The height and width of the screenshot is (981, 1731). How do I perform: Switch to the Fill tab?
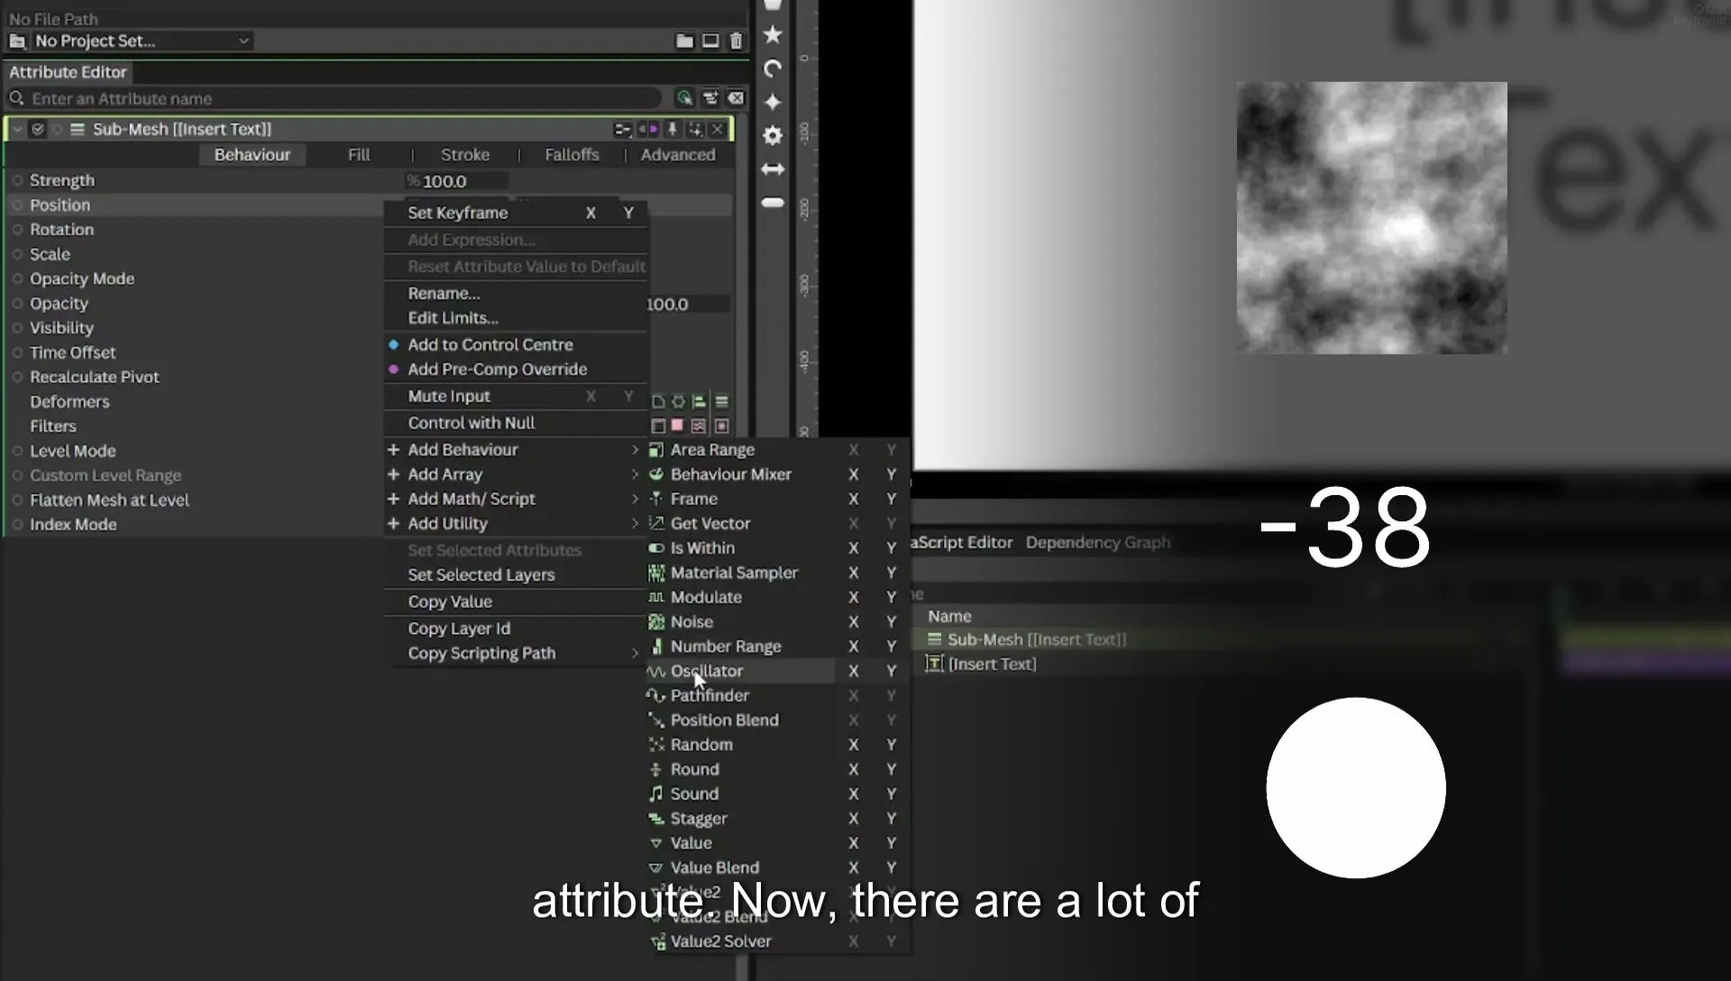tap(359, 155)
